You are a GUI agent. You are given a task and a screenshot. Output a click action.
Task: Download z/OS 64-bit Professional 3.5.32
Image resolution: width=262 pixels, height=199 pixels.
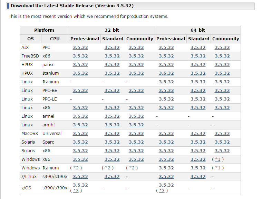coord(166,185)
